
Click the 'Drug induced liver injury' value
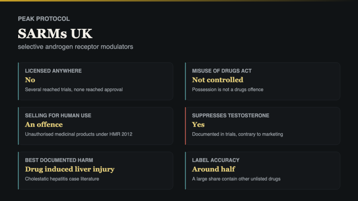click(70, 169)
